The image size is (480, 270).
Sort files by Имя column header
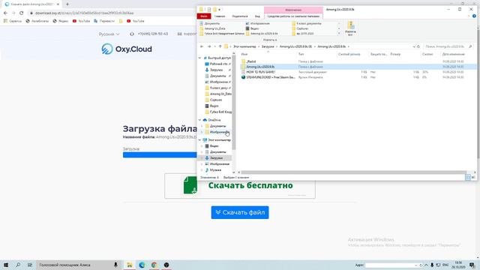[244, 54]
